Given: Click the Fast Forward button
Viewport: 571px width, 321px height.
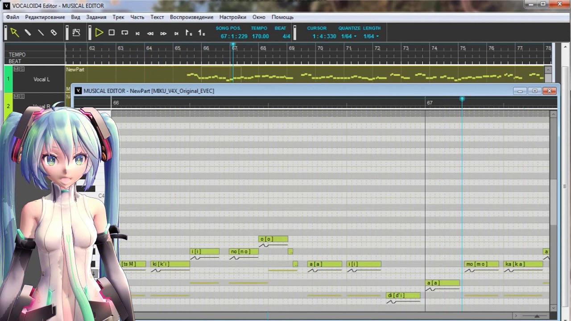Looking at the screenshot, I should [x=163, y=33].
